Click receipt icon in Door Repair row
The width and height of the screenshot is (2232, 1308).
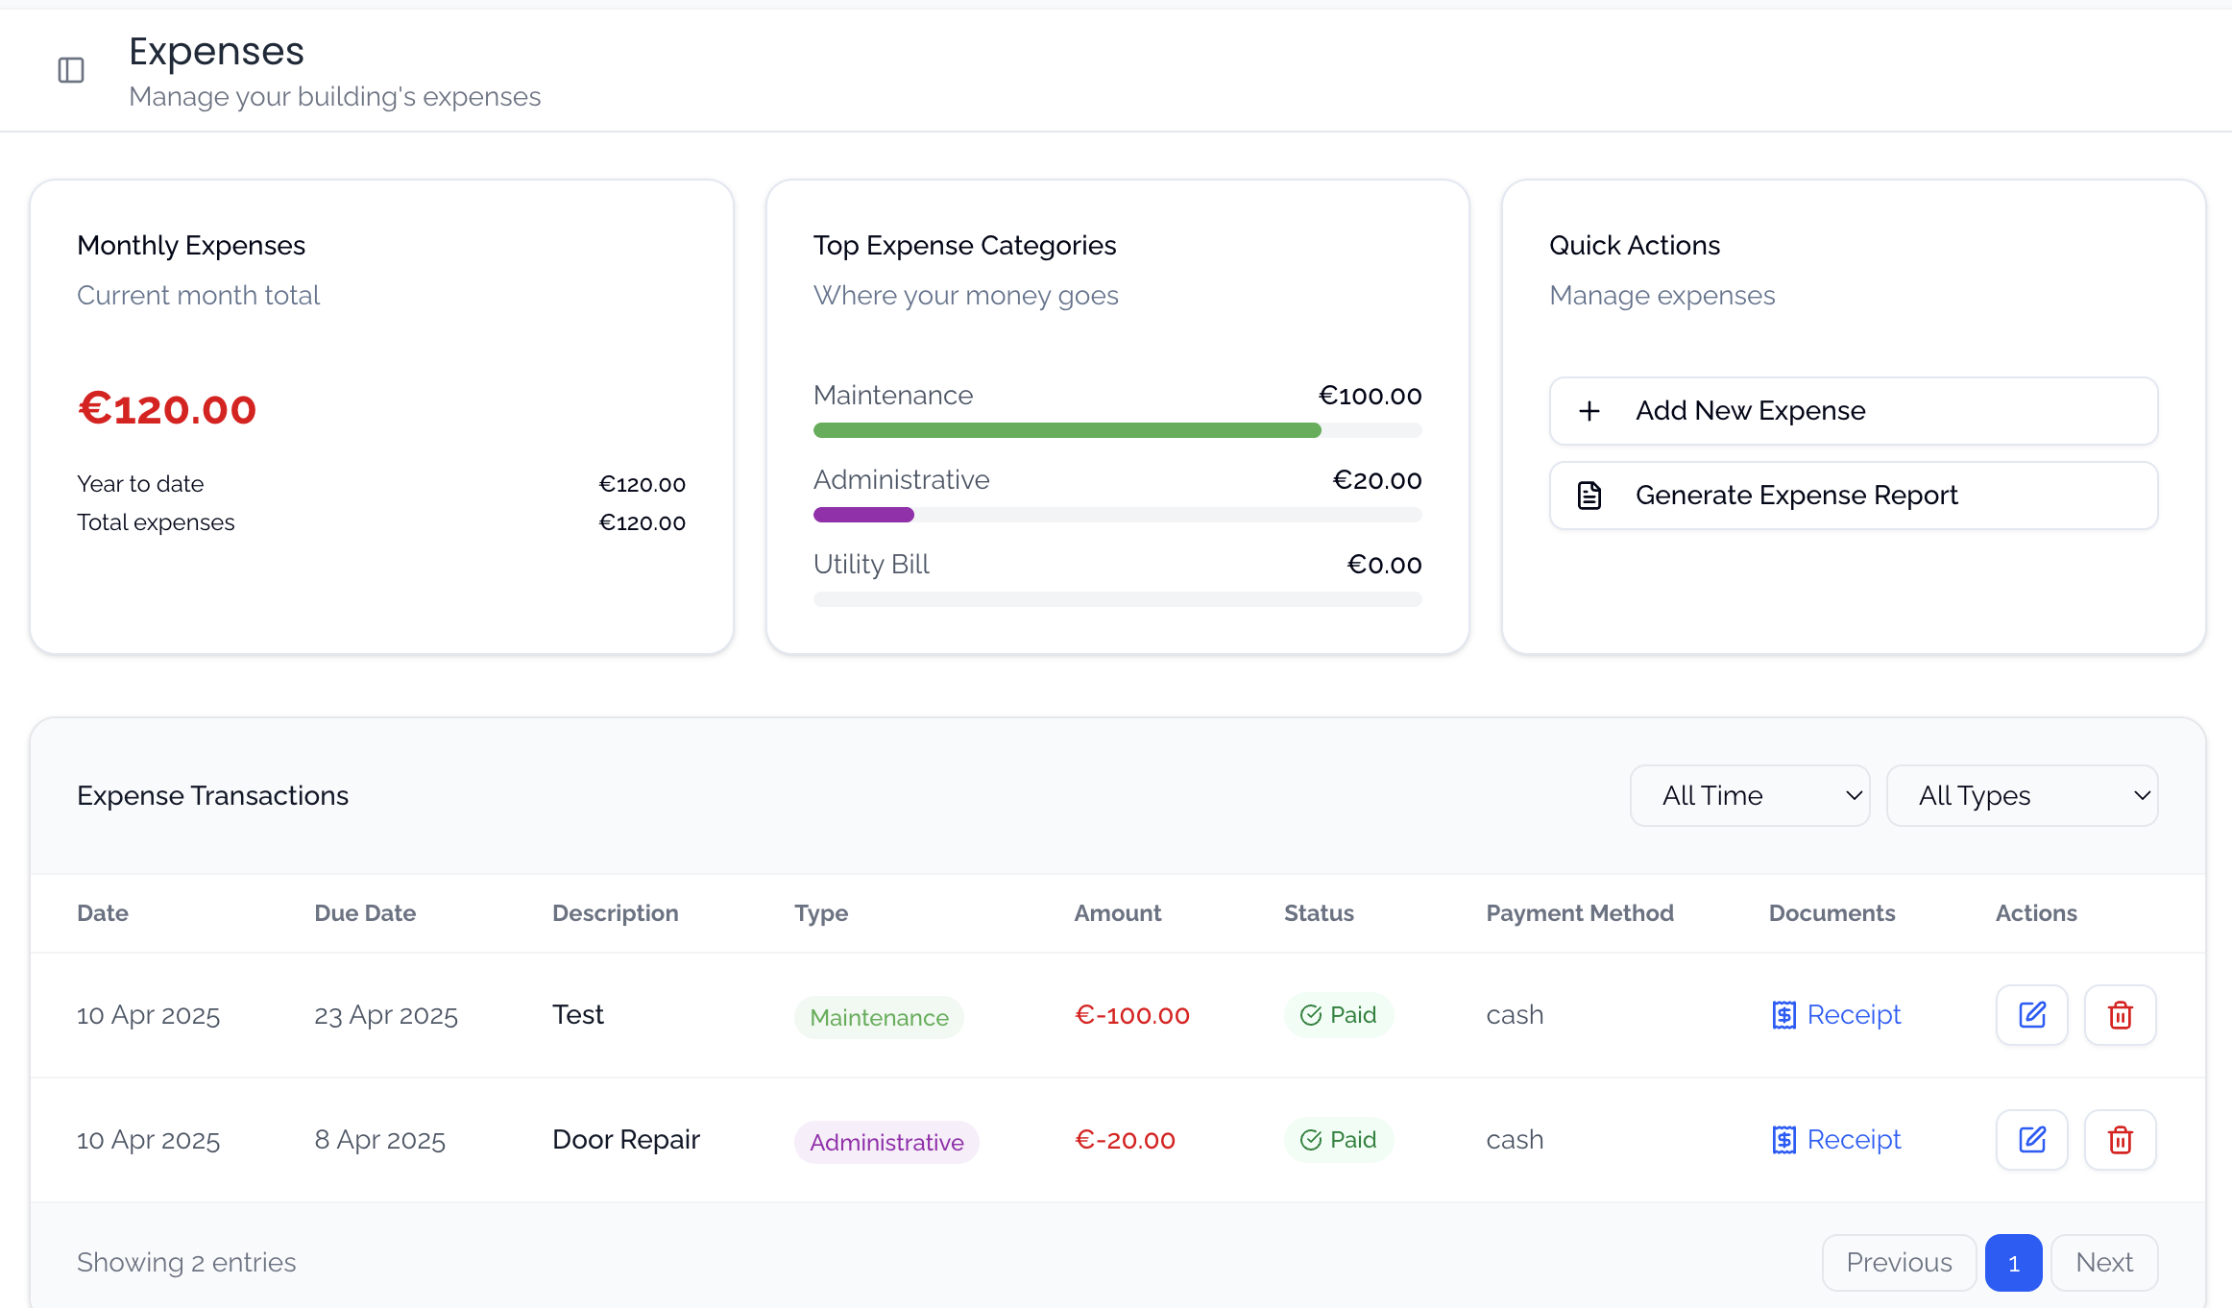1783,1140
